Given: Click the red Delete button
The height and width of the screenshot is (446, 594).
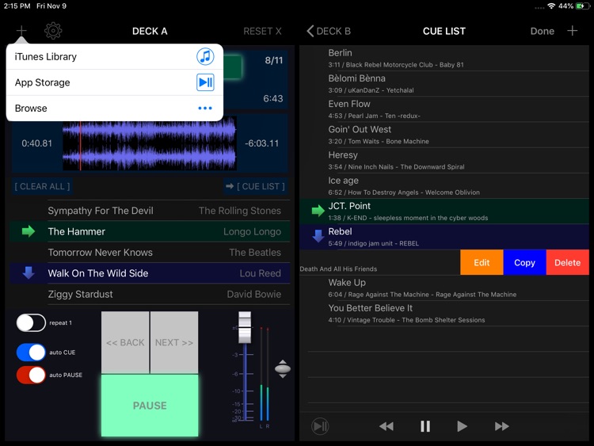Looking at the screenshot, I should [x=568, y=262].
